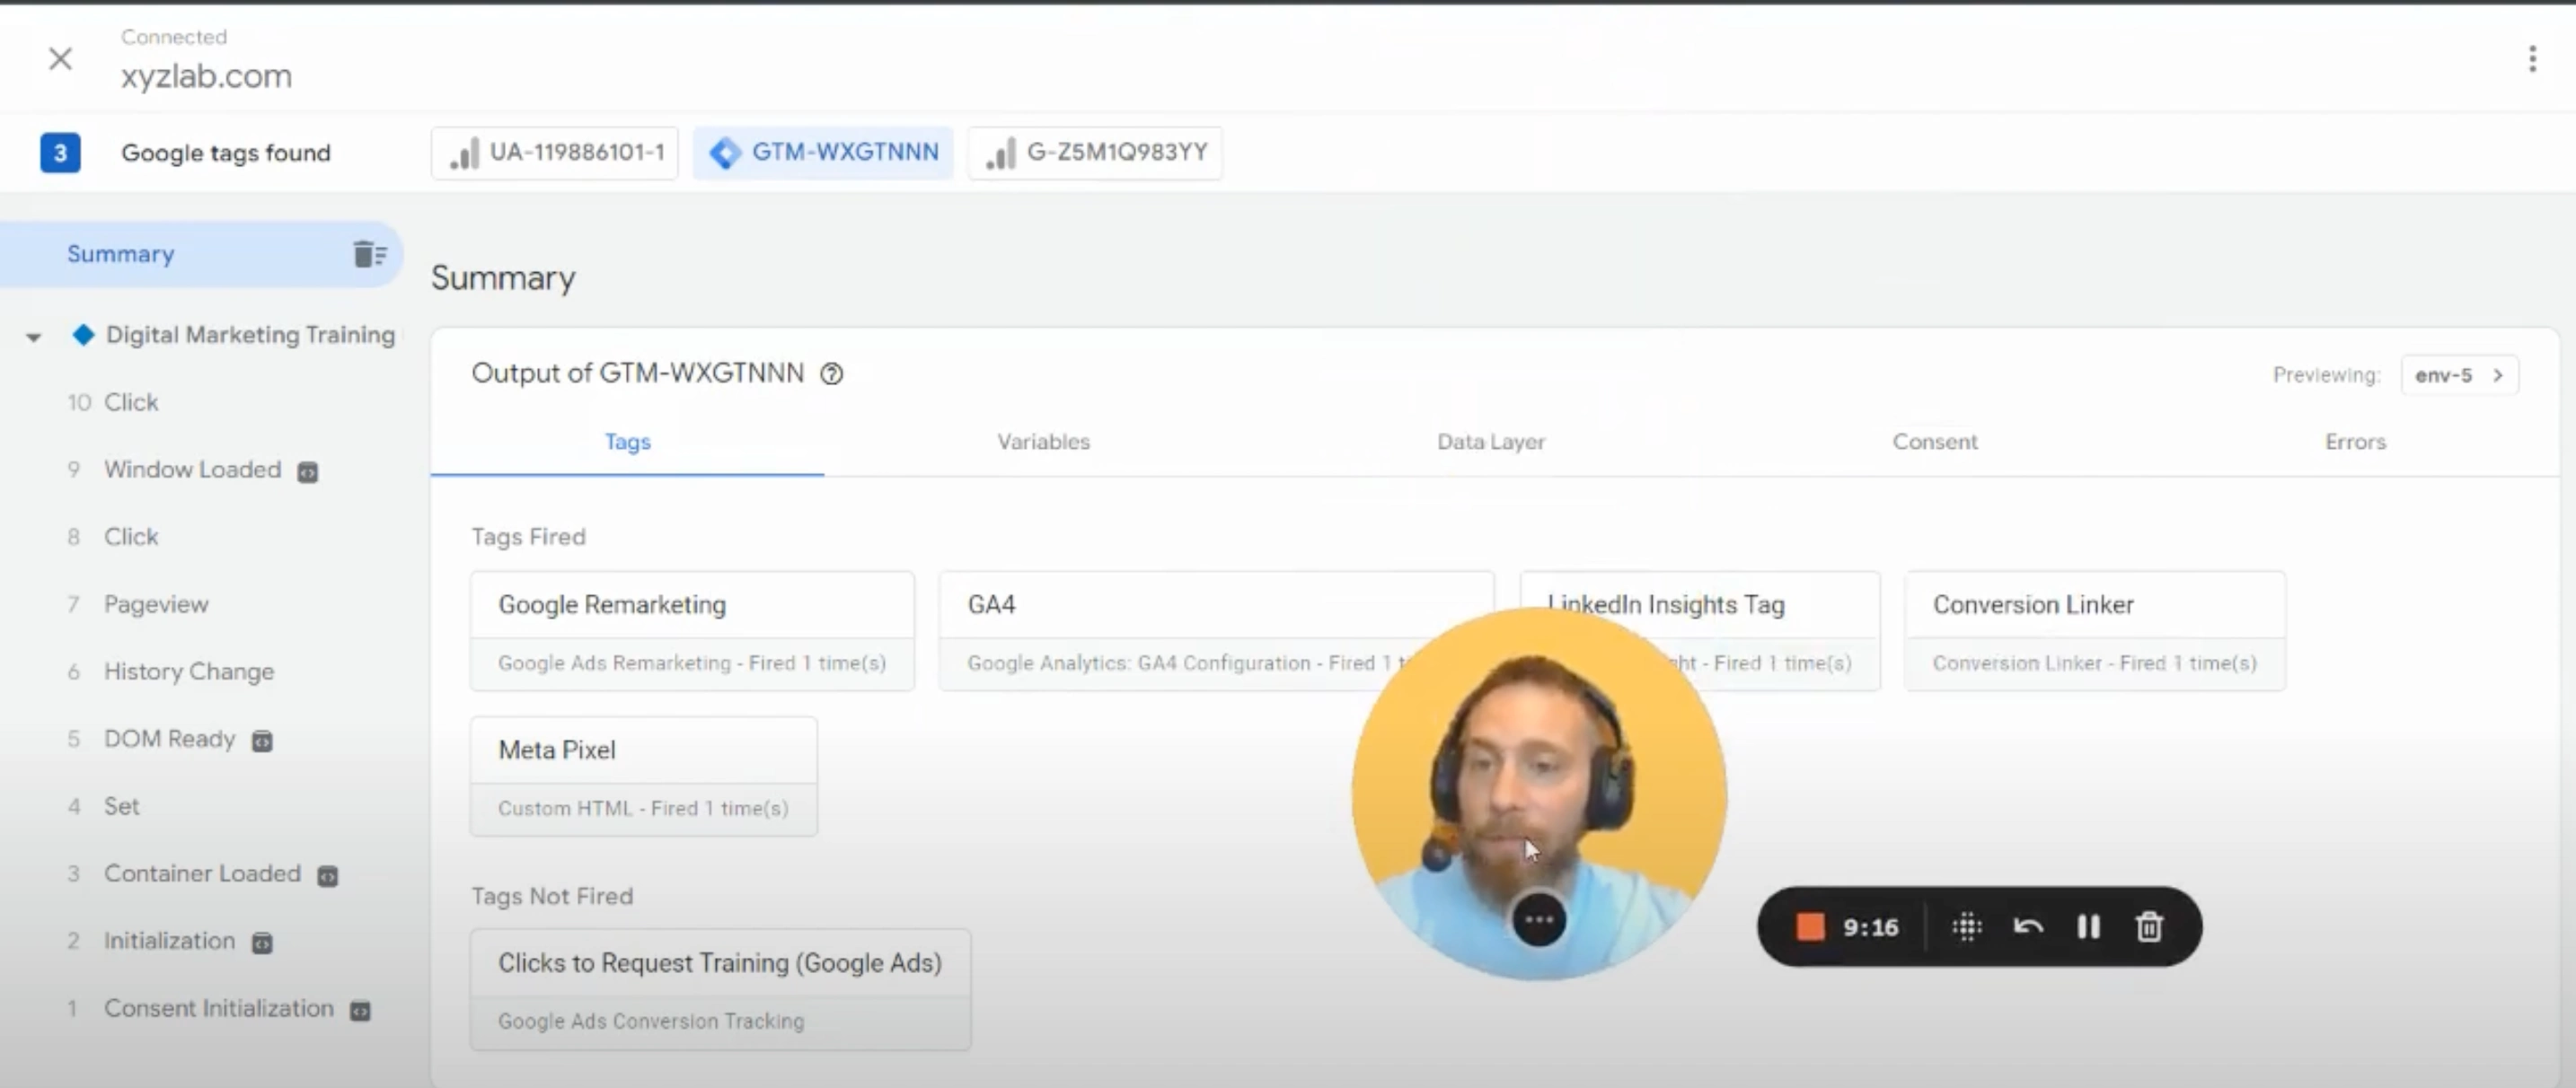Click the xyzlab.com connected domain text
The image size is (2576, 1088).
point(206,77)
